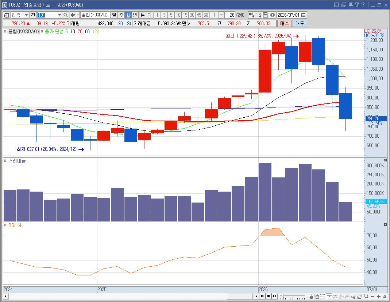Select the 45 interval button
390x302 pixels.
199,15
